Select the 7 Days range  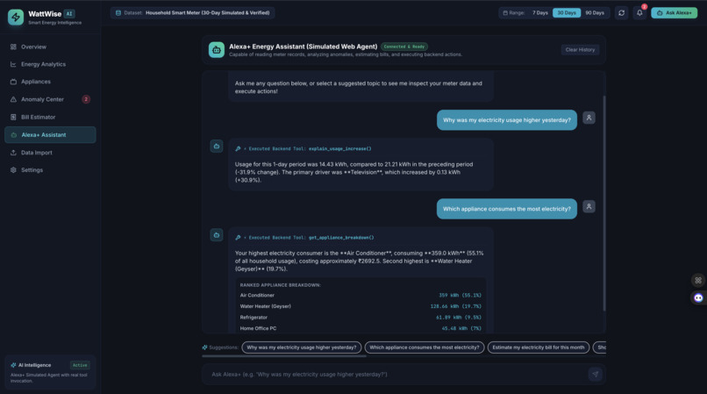pyautogui.click(x=540, y=13)
